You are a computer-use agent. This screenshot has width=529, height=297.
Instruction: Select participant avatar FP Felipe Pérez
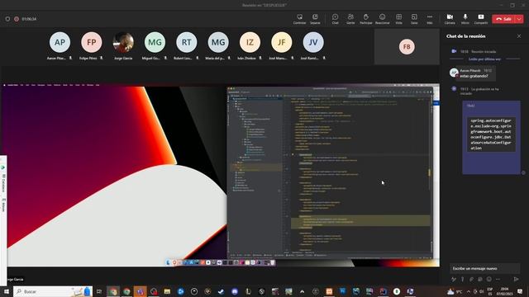(x=92, y=42)
